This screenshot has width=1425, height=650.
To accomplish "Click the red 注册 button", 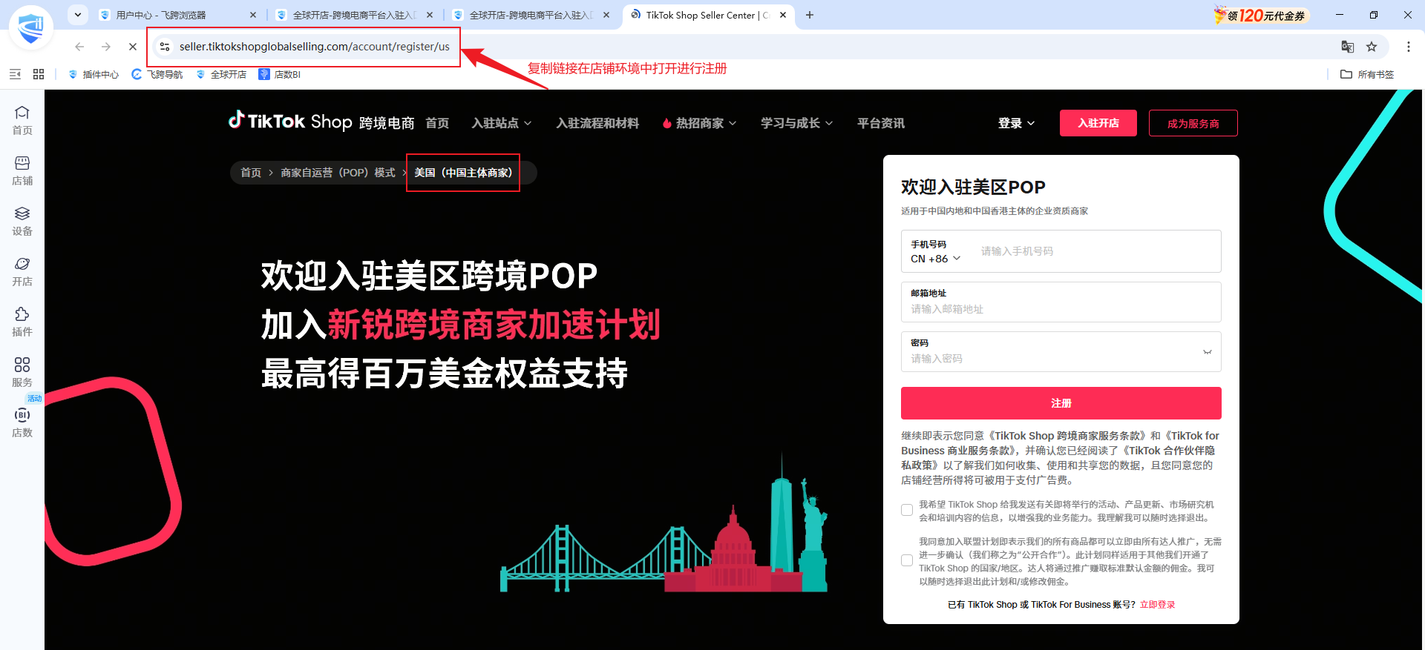I will pyautogui.click(x=1061, y=403).
